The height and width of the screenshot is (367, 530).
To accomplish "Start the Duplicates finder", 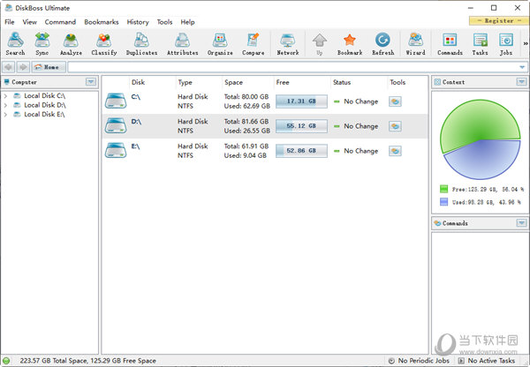I will click(141, 43).
